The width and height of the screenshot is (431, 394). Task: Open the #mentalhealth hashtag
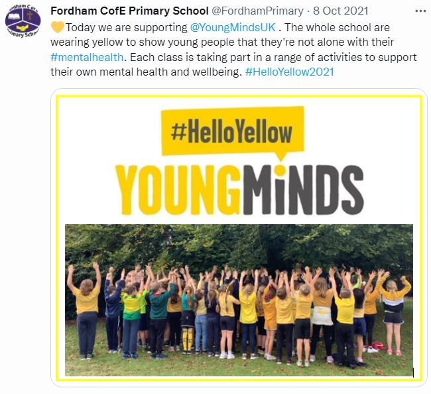[x=87, y=57]
